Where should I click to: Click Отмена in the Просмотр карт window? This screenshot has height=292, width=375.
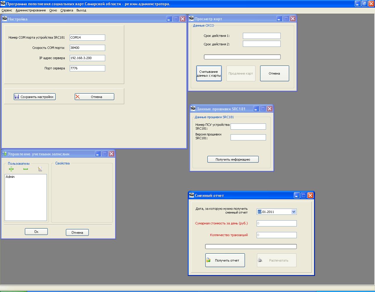click(275, 73)
